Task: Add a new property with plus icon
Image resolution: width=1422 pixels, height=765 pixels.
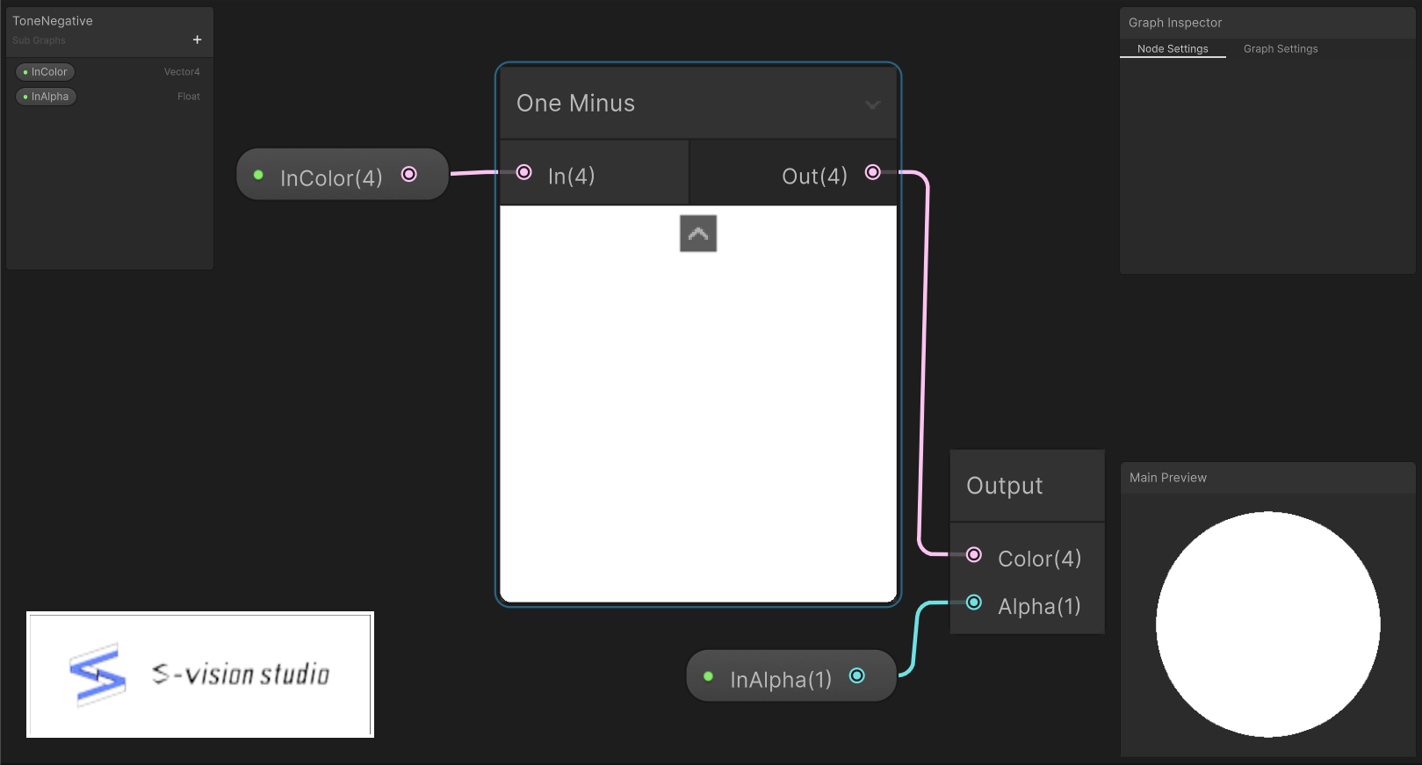Action: pyautogui.click(x=197, y=40)
